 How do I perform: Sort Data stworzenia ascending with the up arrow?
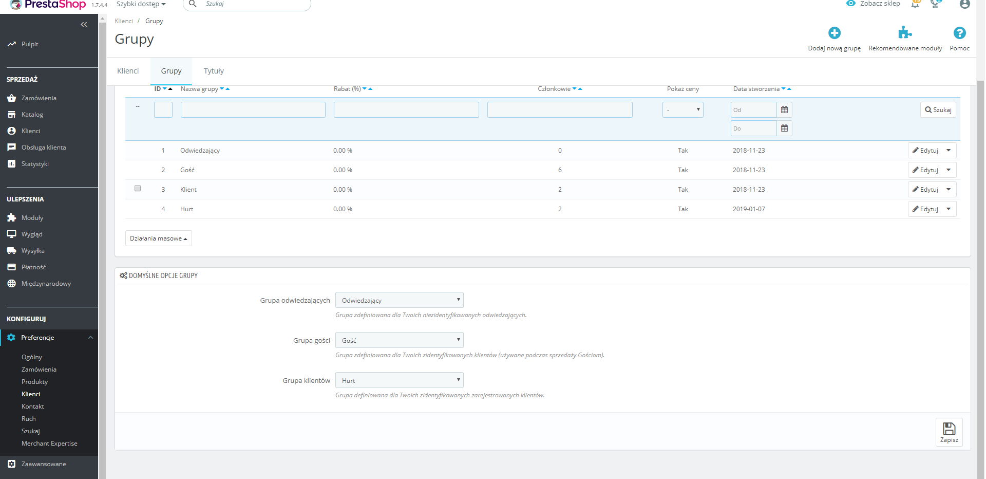pyautogui.click(x=789, y=89)
